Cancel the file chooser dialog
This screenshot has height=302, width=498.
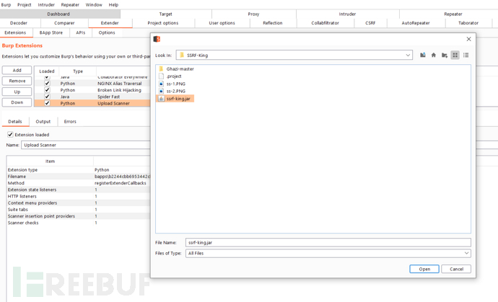(456, 269)
